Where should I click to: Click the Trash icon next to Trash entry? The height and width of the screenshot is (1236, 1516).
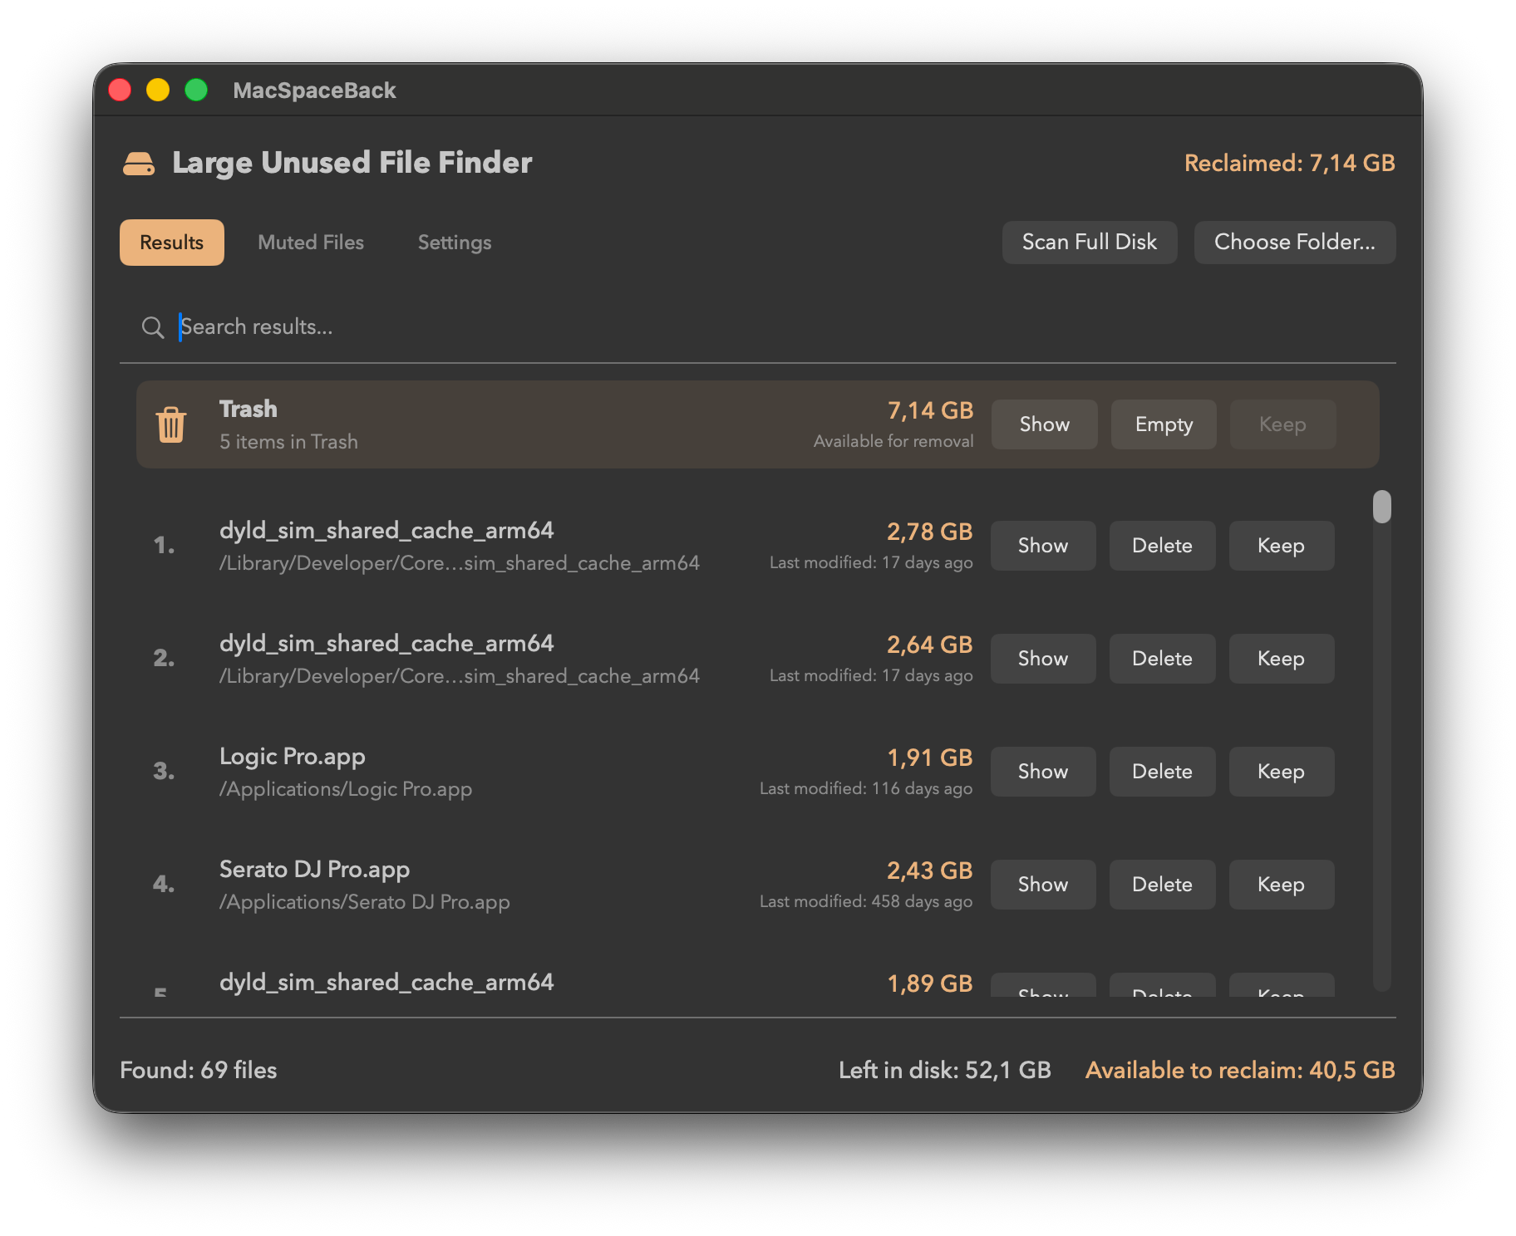(171, 424)
